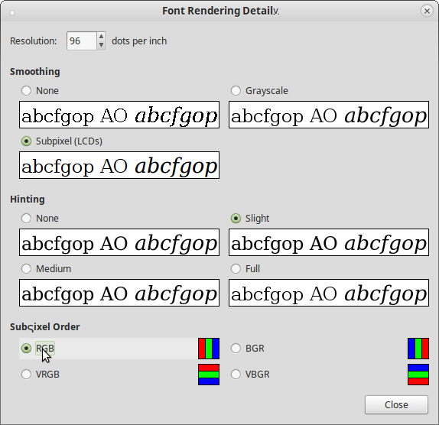Viewport: 439px width, 425px height.
Task: Click the Medium hinting font preview
Action: (119, 293)
